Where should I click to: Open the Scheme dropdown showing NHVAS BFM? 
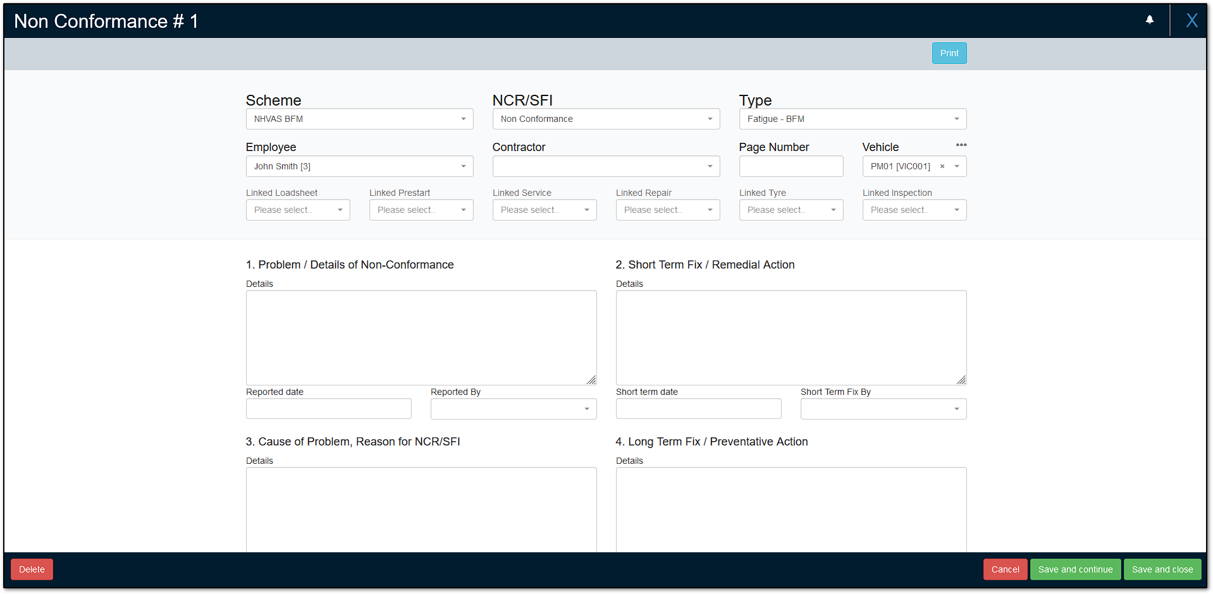[463, 119]
